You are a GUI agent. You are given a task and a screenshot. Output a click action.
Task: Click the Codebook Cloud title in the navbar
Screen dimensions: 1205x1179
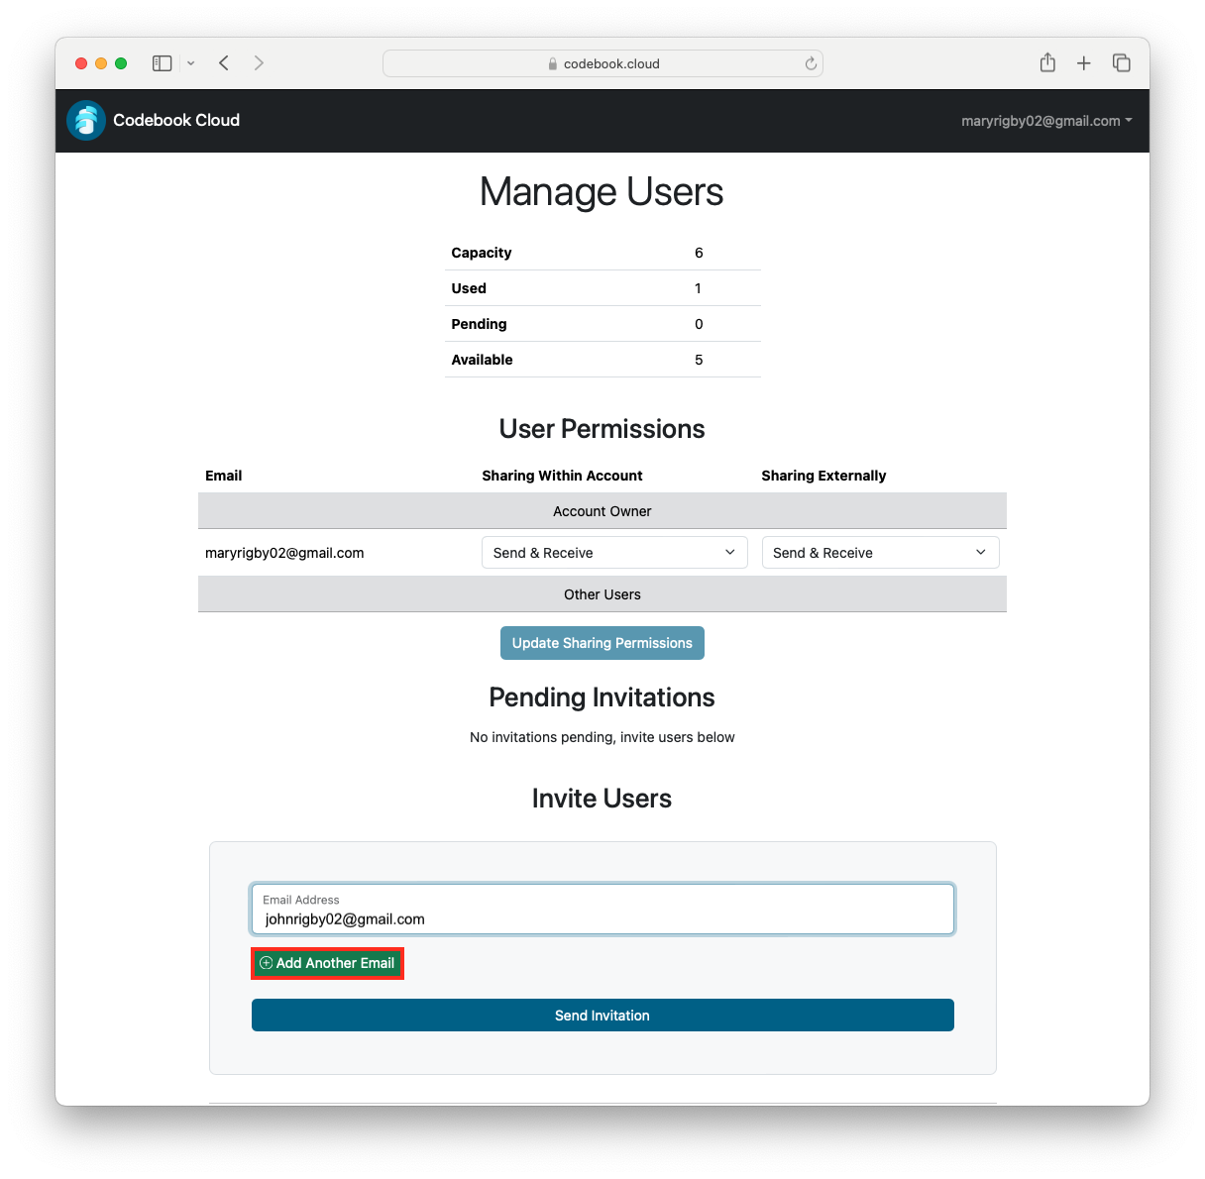coord(176,120)
